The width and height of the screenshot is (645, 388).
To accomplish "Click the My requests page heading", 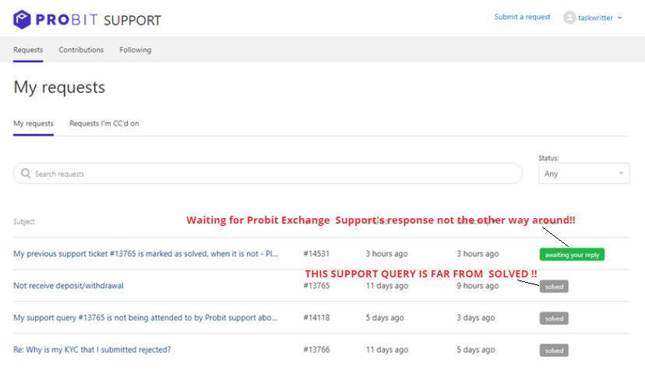I will tap(59, 87).
